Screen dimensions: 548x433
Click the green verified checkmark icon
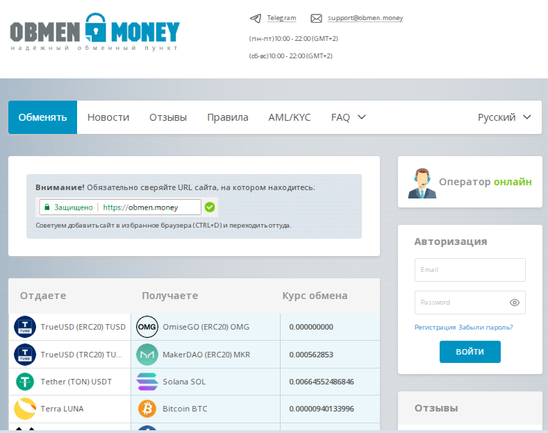point(210,207)
